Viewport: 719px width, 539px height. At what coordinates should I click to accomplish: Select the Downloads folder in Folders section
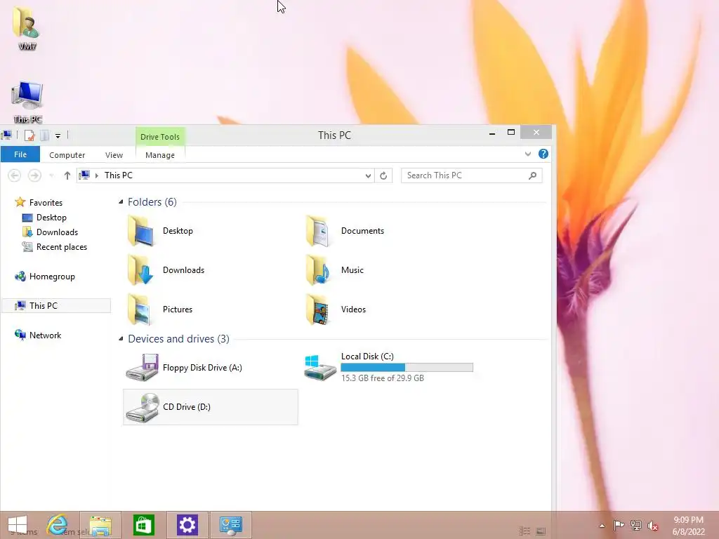point(166,270)
